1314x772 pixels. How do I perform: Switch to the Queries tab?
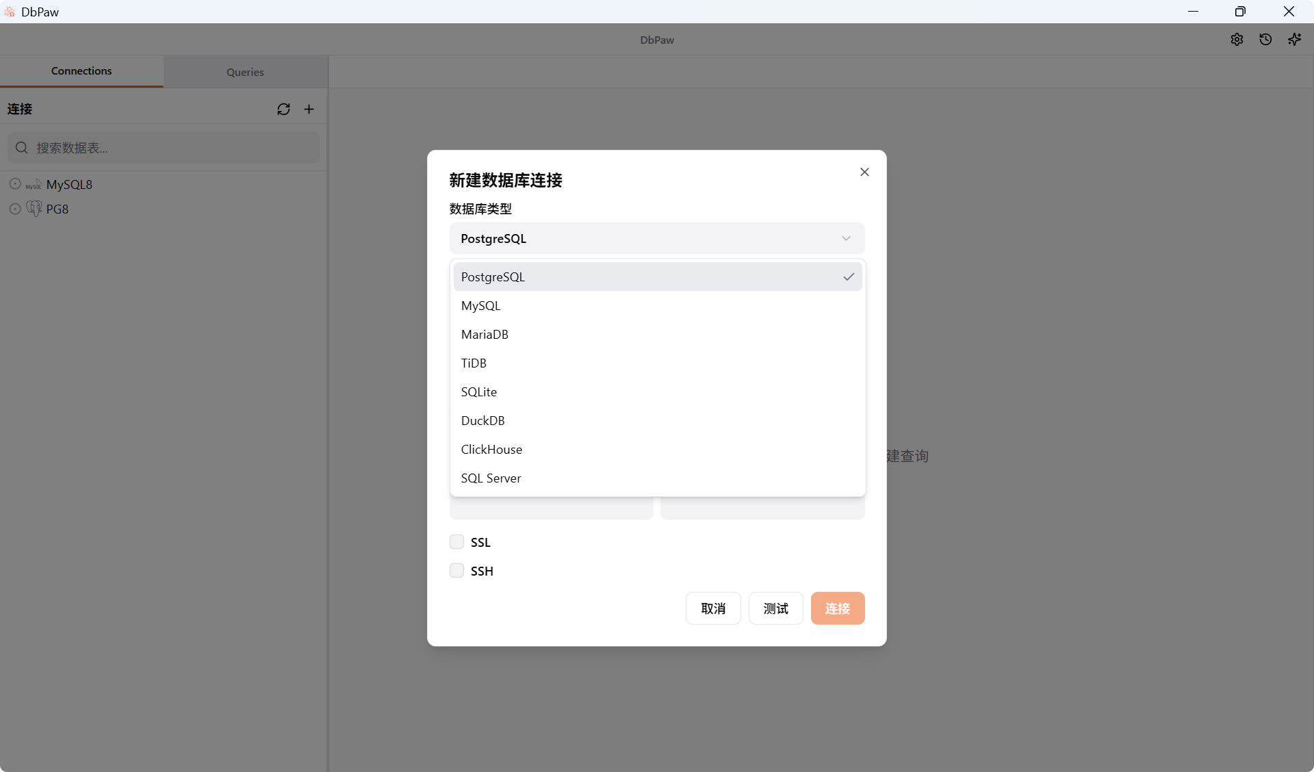(x=245, y=72)
